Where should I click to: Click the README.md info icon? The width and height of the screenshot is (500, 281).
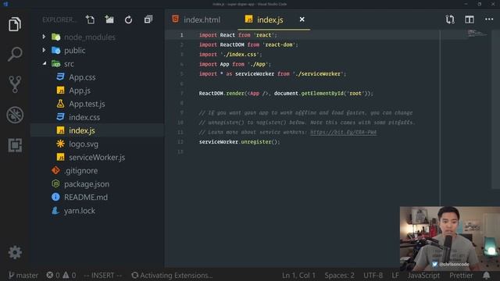55,197
